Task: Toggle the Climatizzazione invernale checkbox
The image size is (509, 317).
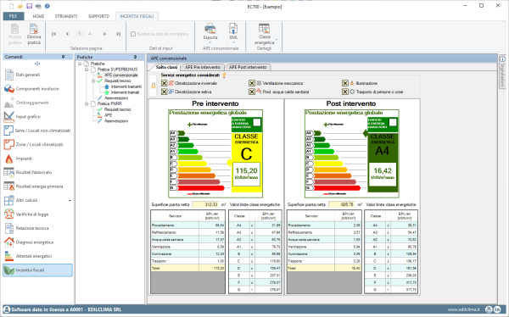Action: coord(164,83)
